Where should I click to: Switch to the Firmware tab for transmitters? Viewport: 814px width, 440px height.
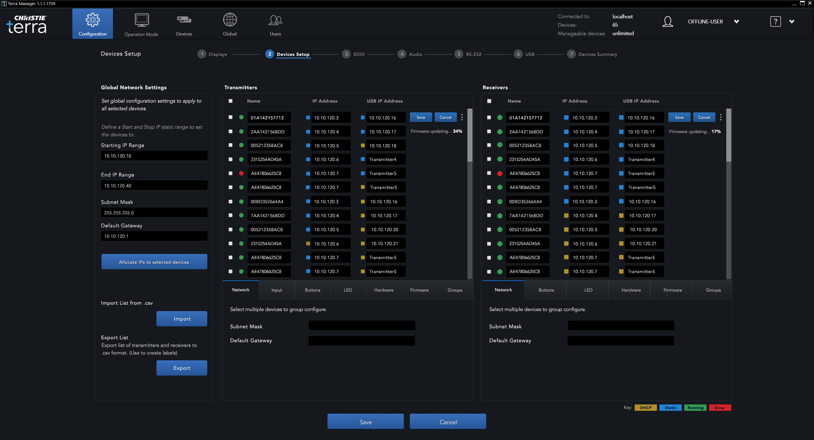(x=419, y=290)
